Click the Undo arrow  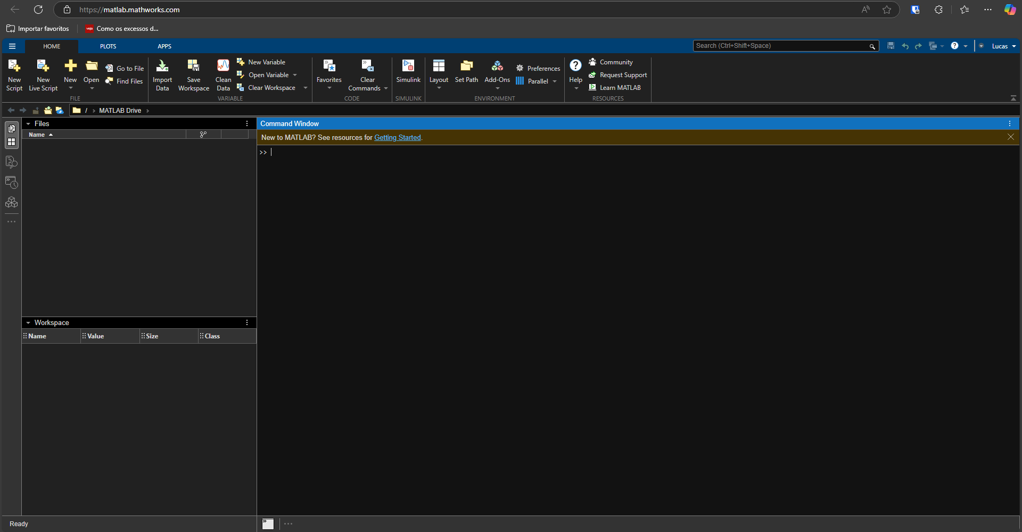pyautogui.click(x=905, y=46)
